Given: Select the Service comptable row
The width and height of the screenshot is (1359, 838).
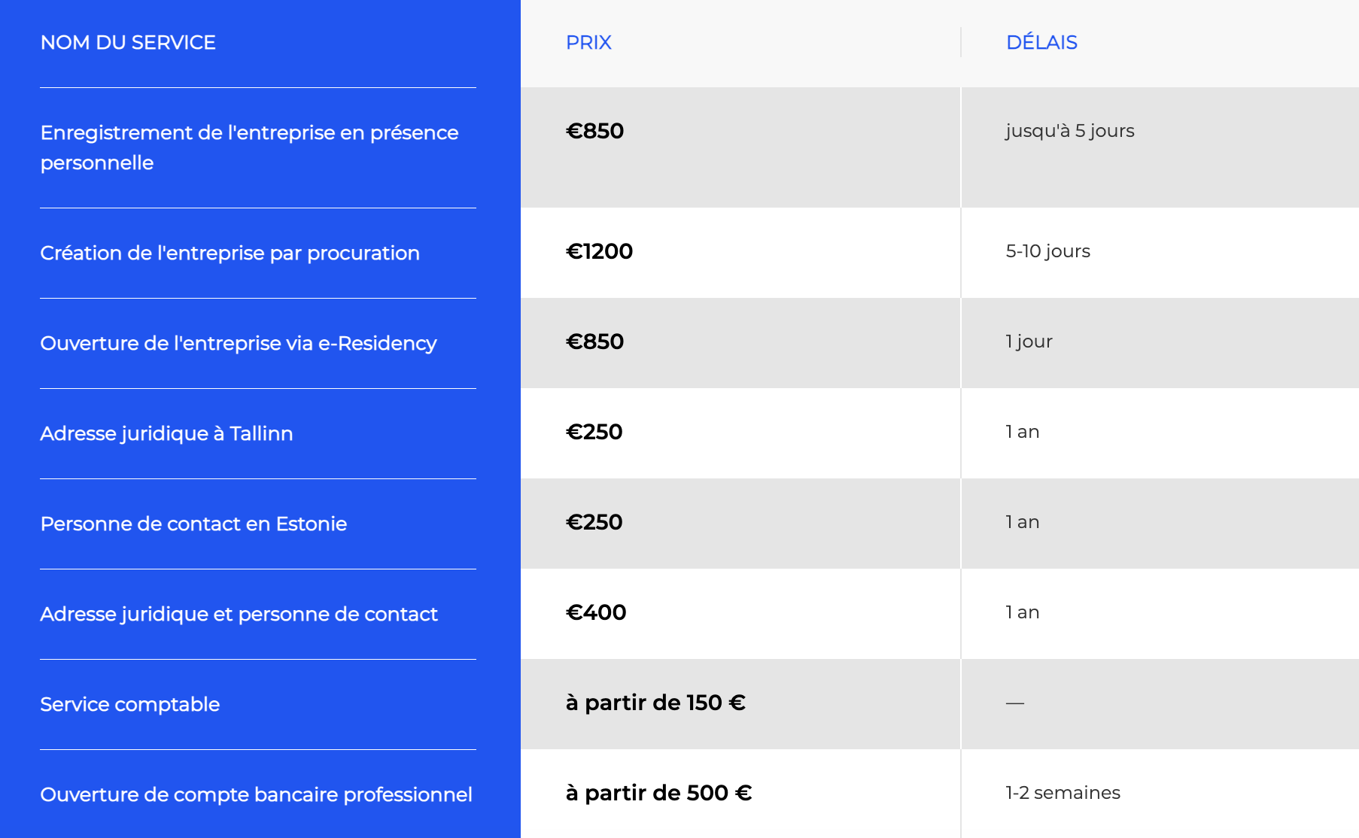Looking at the screenshot, I should [x=129, y=705].
